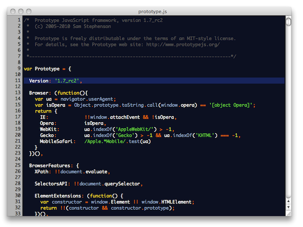The height and width of the screenshot is (227, 303).
Task: Click 'navigator.userAgent' on line 14
Action: [87, 99]
